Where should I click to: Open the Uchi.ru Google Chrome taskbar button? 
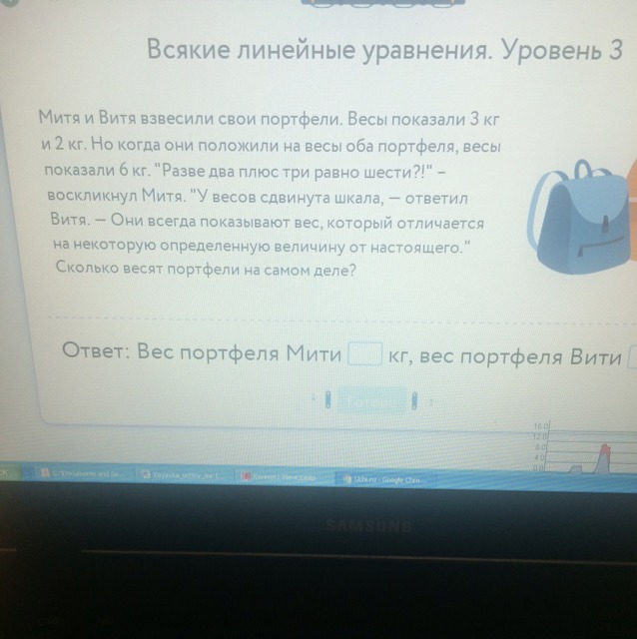point(384,480)
